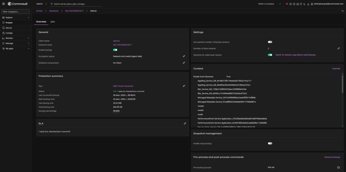Click the Commvault logo

coord(18,4)
